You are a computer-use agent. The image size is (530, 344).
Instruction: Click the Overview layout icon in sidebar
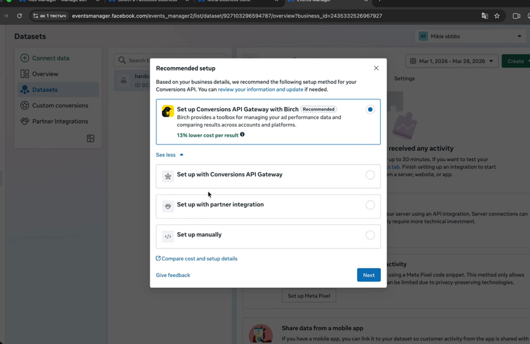pyautogui.click(x=25, y=74)
